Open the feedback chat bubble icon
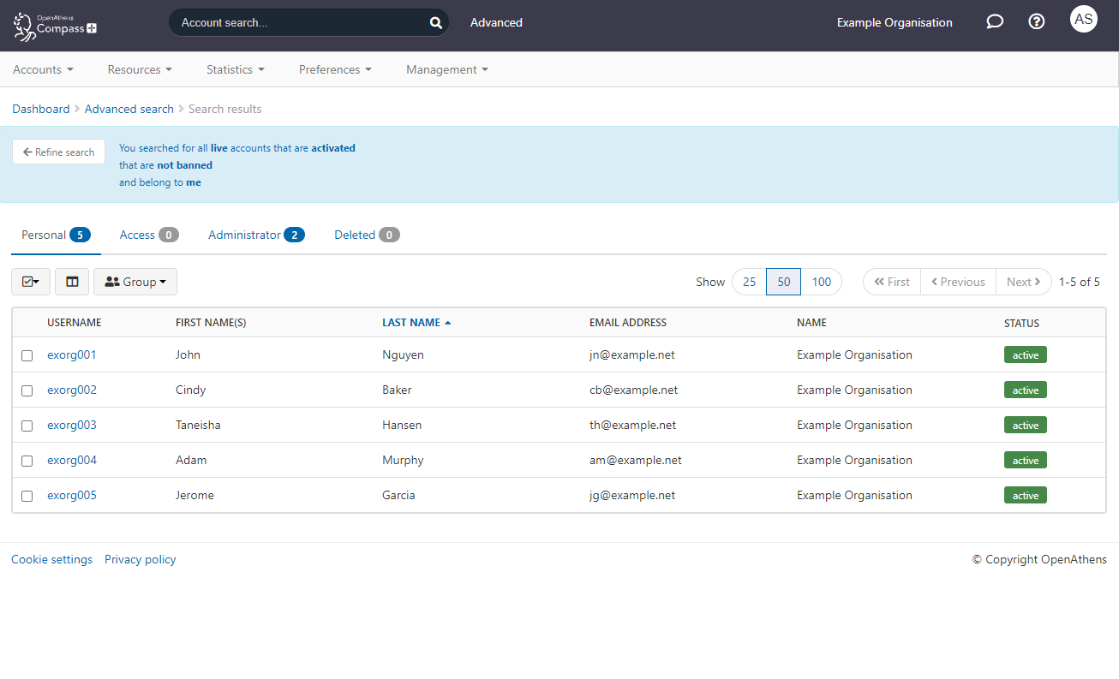The height and width of the screenshot is (679, 1119). pyautogui.click(x=994, y=21)
